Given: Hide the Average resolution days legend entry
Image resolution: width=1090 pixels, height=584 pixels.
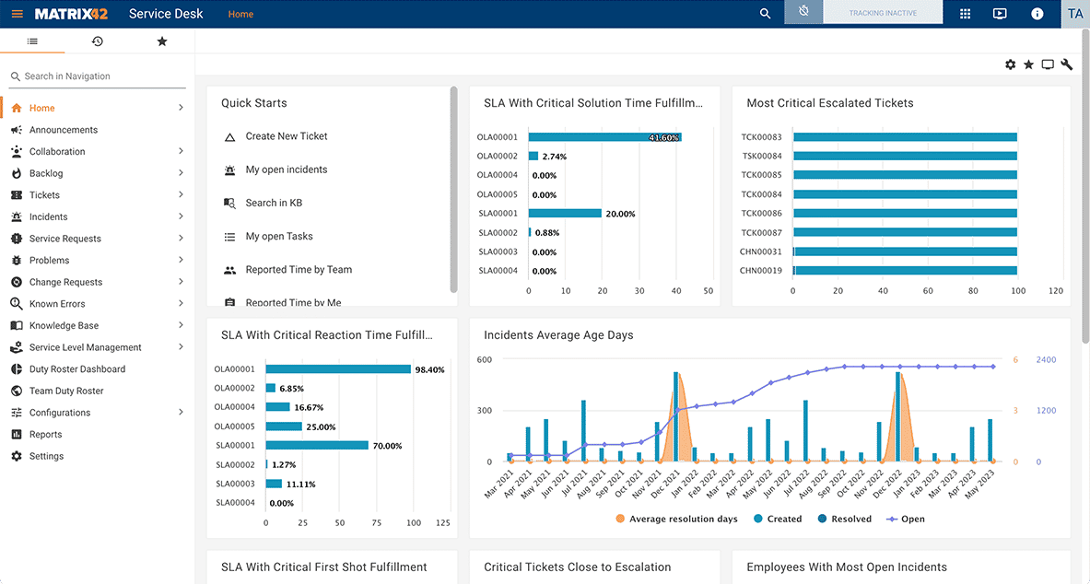Looking at the screenshot, I should click(x=678, y=519).
